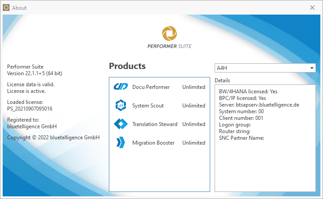Click Unlimited next to Migration Booster
The image size is (323, 199).
[194, 143]
